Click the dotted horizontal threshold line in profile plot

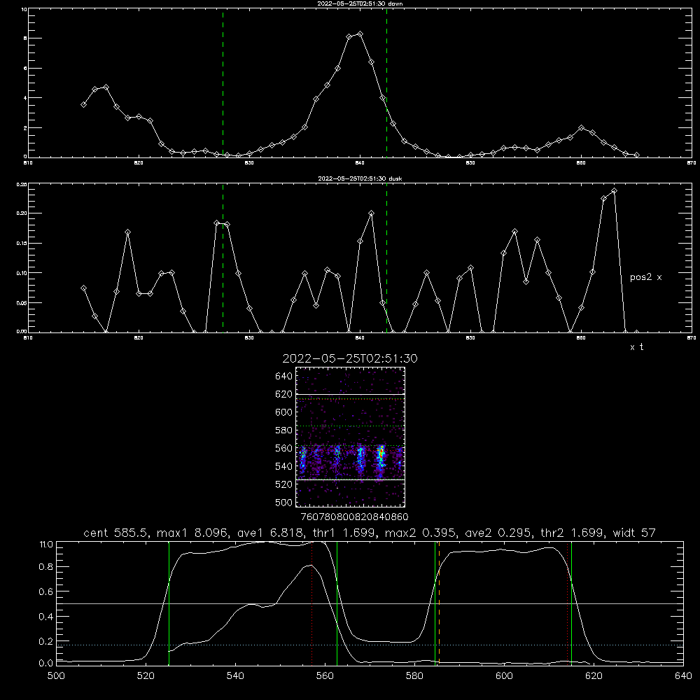click(370, 645)
